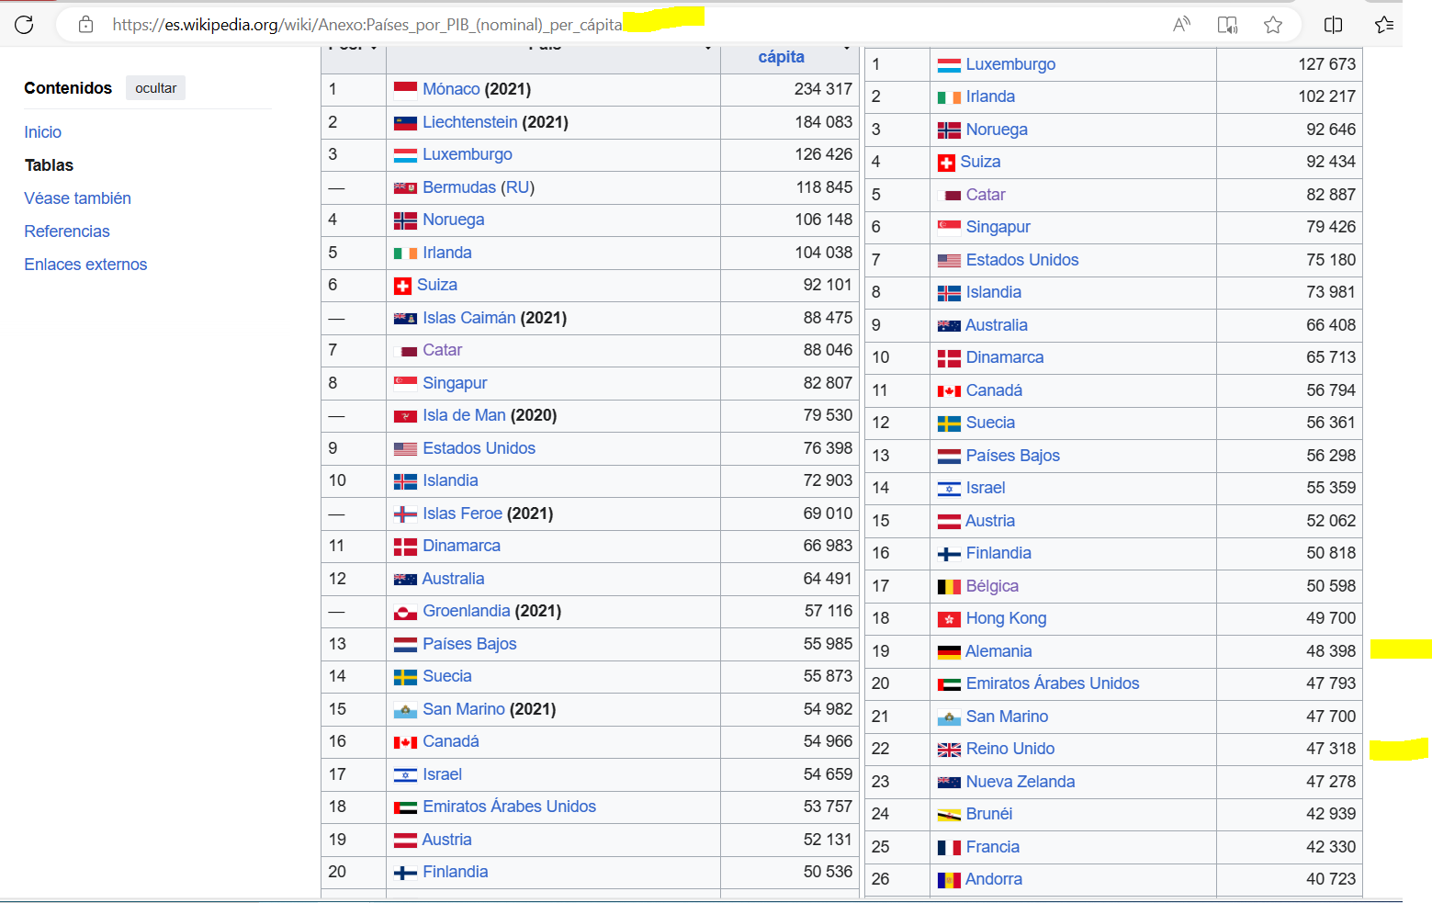
Task: Open Isla de Man link
Action: [464, 415]
